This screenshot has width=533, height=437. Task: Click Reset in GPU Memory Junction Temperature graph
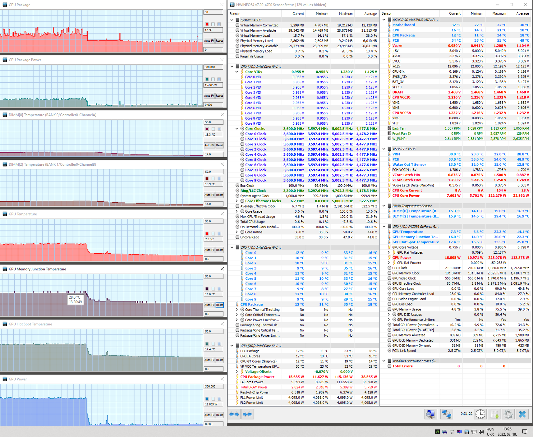coord(219,305)
